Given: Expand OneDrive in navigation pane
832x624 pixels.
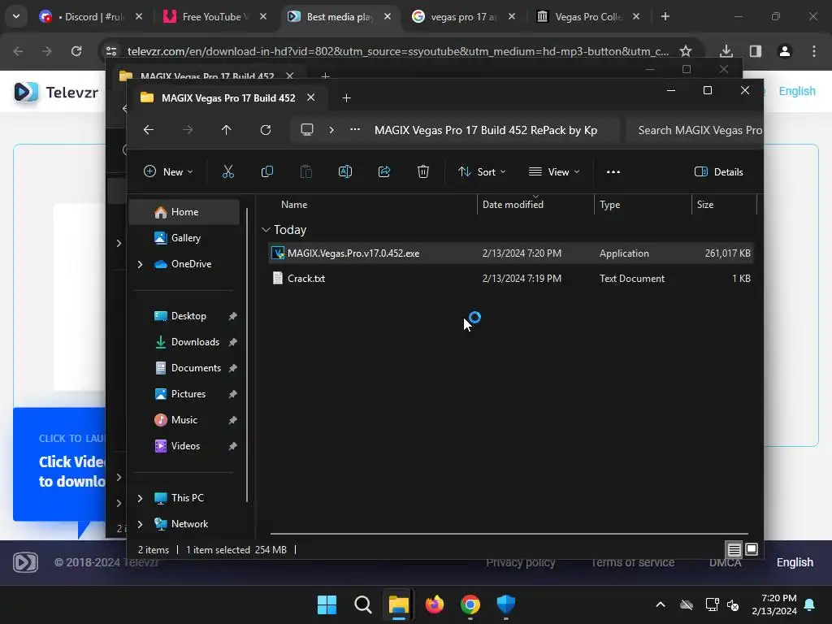Looking at the screenshot, I should tap(140, 264).
